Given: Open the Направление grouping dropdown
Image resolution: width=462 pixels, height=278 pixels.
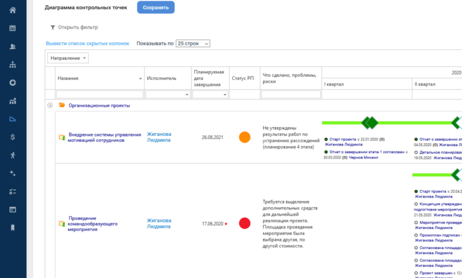Looking at the screenshot, I should (68, 58).
